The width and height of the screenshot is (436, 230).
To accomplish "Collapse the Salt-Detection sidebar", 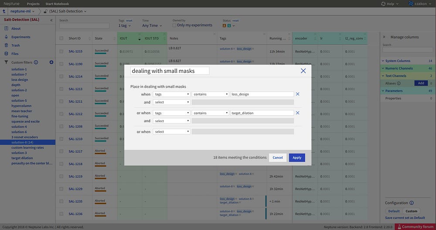I will click(51, 20).
